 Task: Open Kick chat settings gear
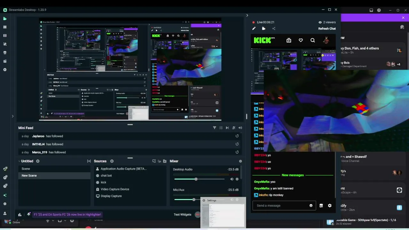click(x=330, y=205)
